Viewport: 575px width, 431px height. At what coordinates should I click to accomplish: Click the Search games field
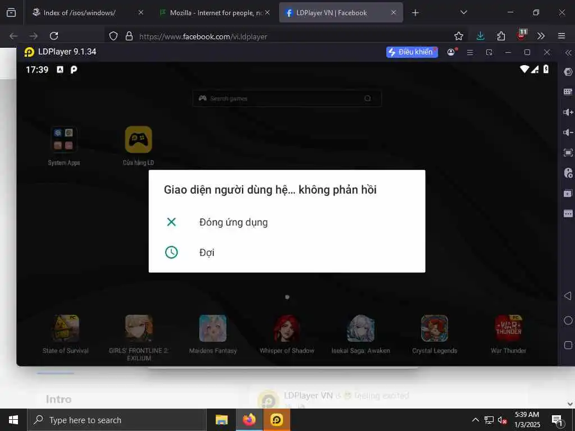(x=287, y=98)
